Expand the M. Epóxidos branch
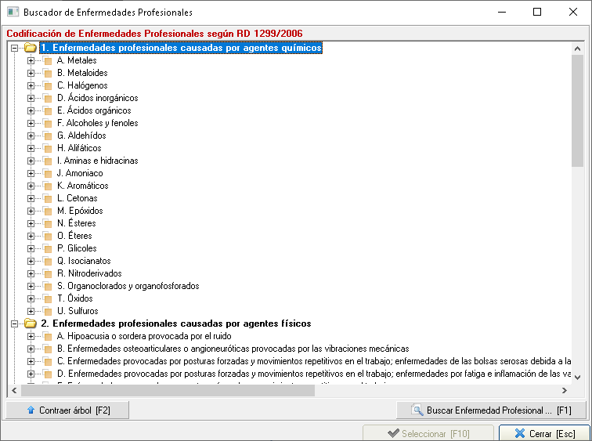Screen dimensions: 592x441 coord(31,211)
